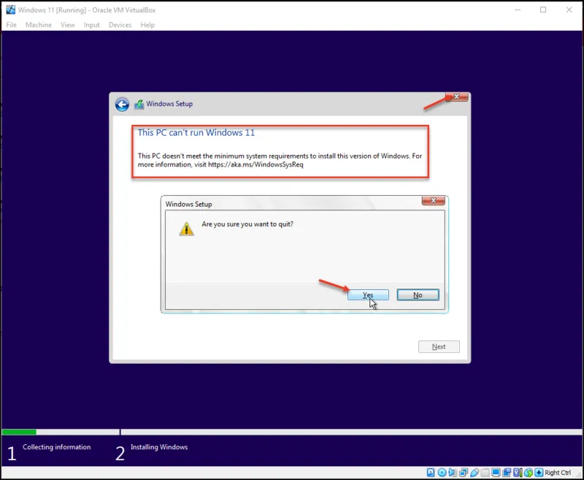584x480 pixels.
Task: Click optical disc icon in status bar
Action: pos(442,473)
